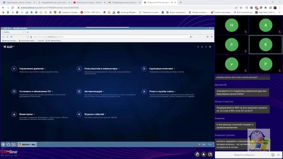Click the ALD Pro logo in the portal header

point(9,47)
